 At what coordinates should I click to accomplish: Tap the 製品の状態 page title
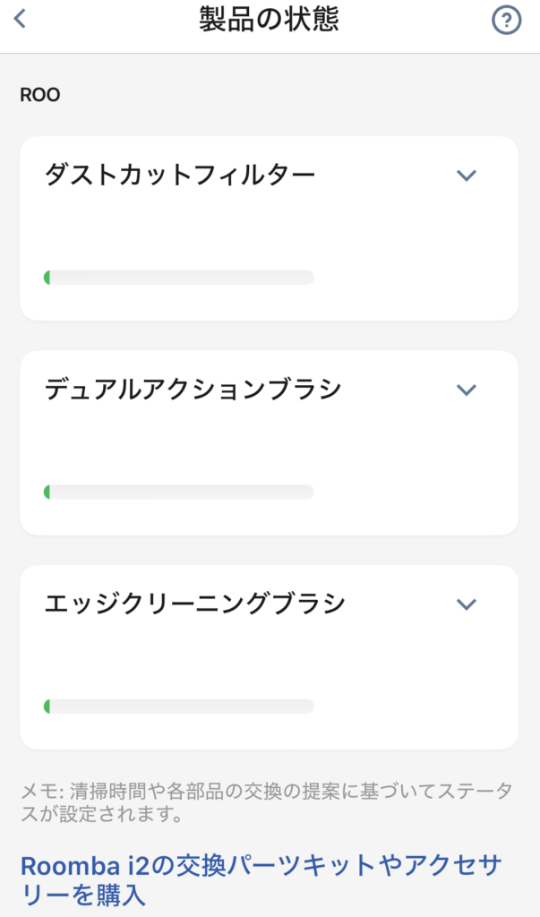click(x=269, y=19)
